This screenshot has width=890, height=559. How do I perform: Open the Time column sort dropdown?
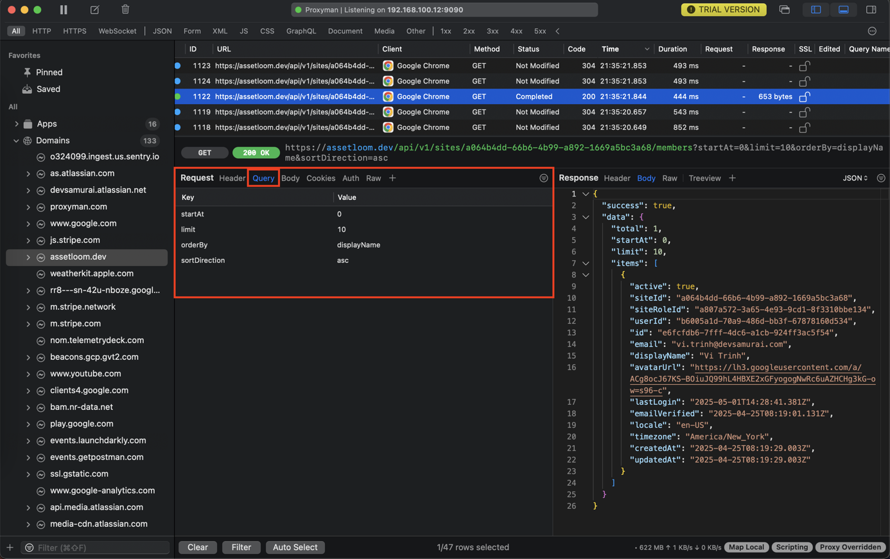(647, 49)
